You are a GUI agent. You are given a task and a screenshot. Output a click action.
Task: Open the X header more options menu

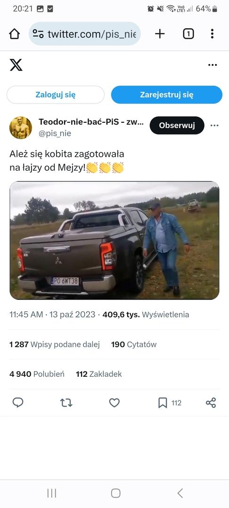coord(213,65)
